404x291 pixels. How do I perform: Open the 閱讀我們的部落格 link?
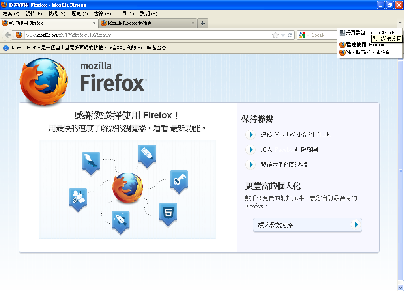[x=284, y=164]
